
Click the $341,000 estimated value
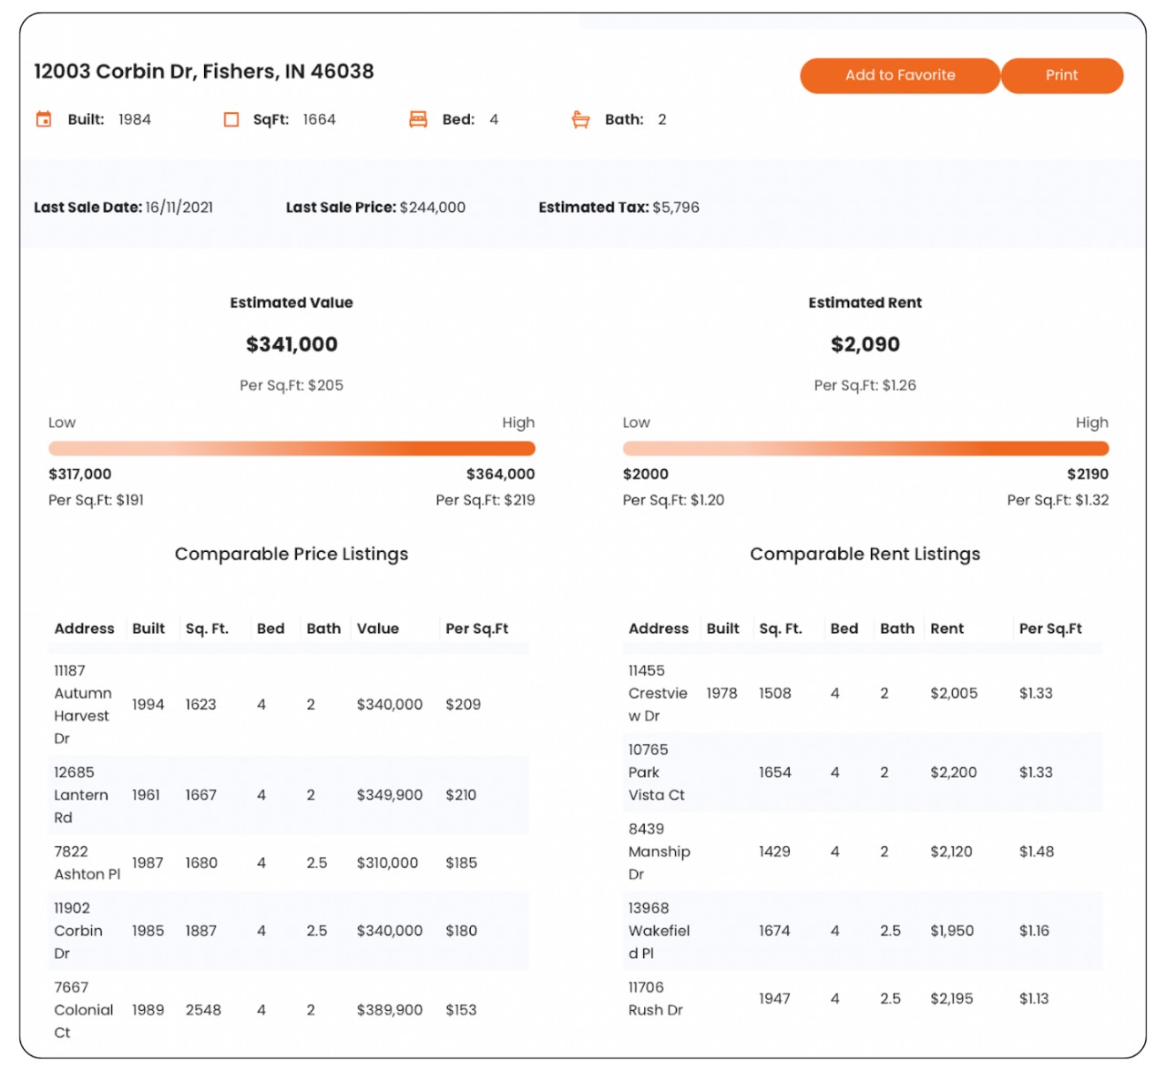click(291, 344)
